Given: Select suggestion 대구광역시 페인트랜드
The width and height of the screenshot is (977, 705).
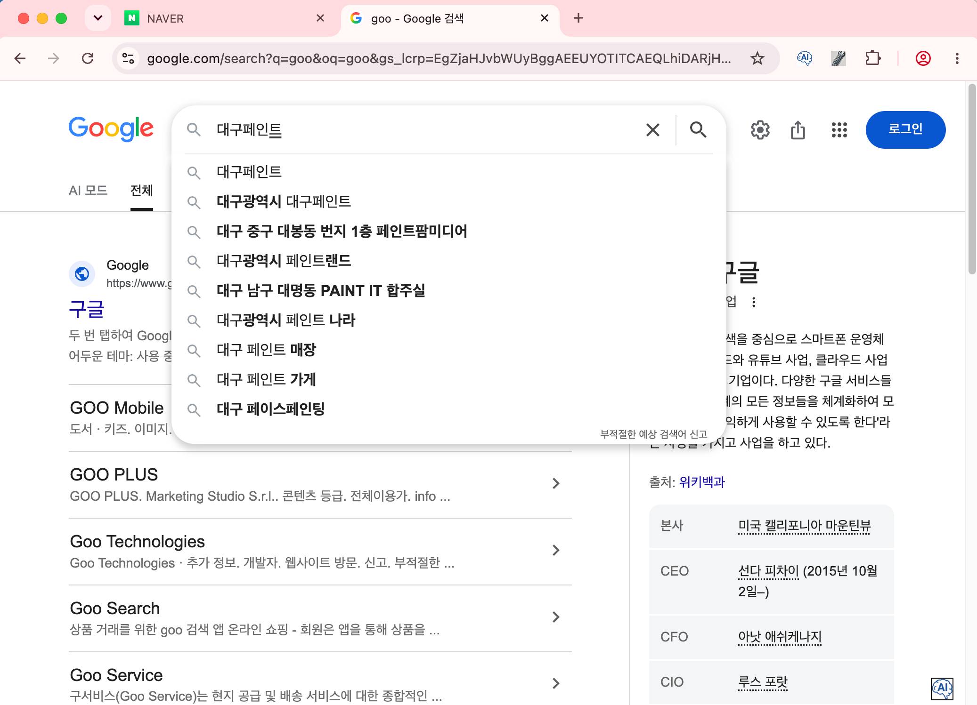Looking at the screenshot, I should 448,261.
